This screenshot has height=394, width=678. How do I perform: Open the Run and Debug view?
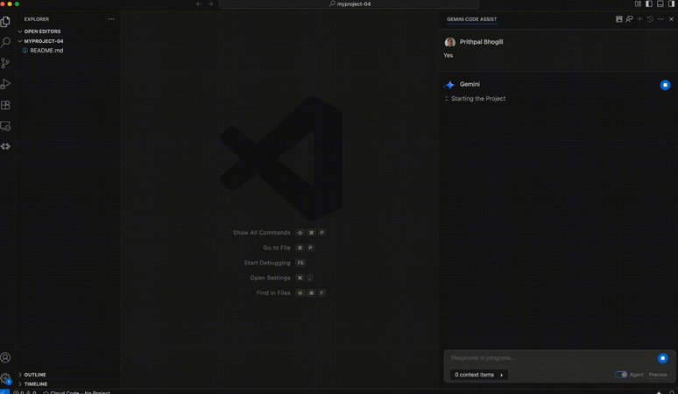(x=5, y=84)
